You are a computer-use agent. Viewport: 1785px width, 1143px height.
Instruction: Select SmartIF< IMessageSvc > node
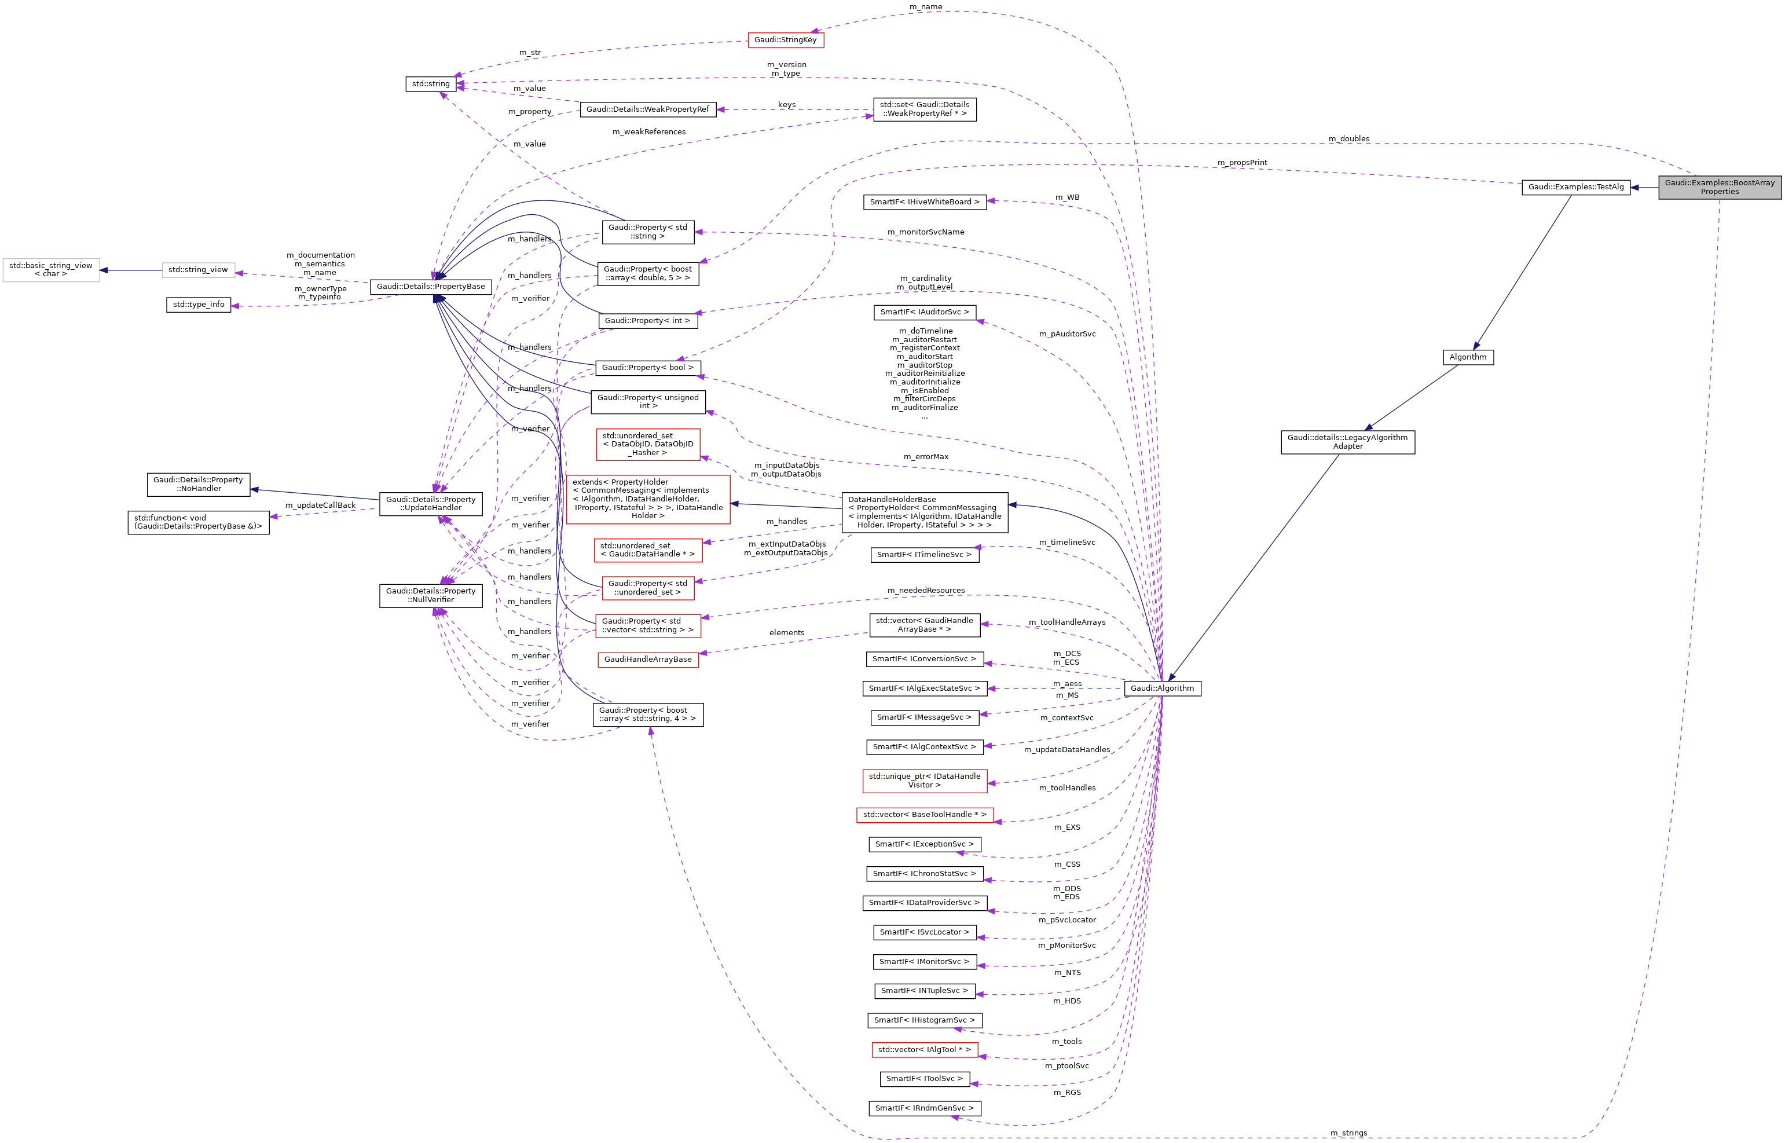925,718
